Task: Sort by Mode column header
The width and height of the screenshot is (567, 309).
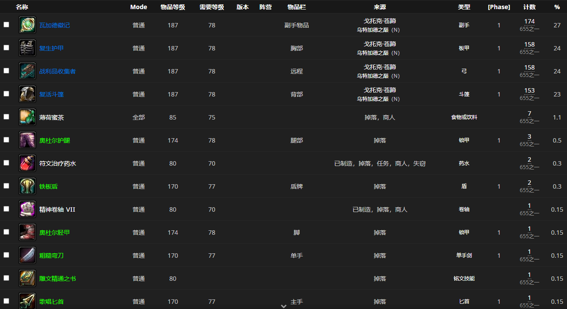Action: click(138, 7)
